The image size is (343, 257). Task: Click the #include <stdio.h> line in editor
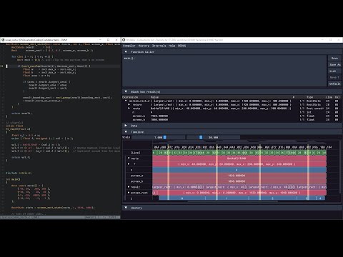point(19,173)
